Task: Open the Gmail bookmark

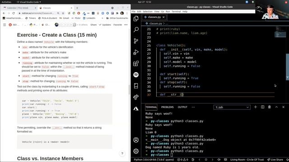Action: (64, 18)
